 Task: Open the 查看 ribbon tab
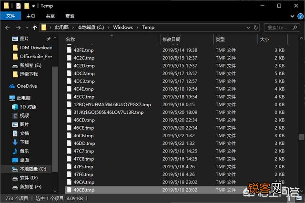[x=70, y=16]
